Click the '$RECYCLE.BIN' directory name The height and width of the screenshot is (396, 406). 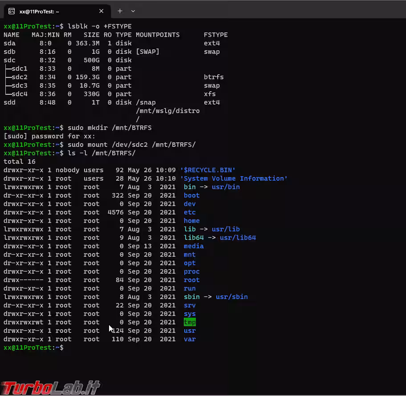tap(207, 170)
